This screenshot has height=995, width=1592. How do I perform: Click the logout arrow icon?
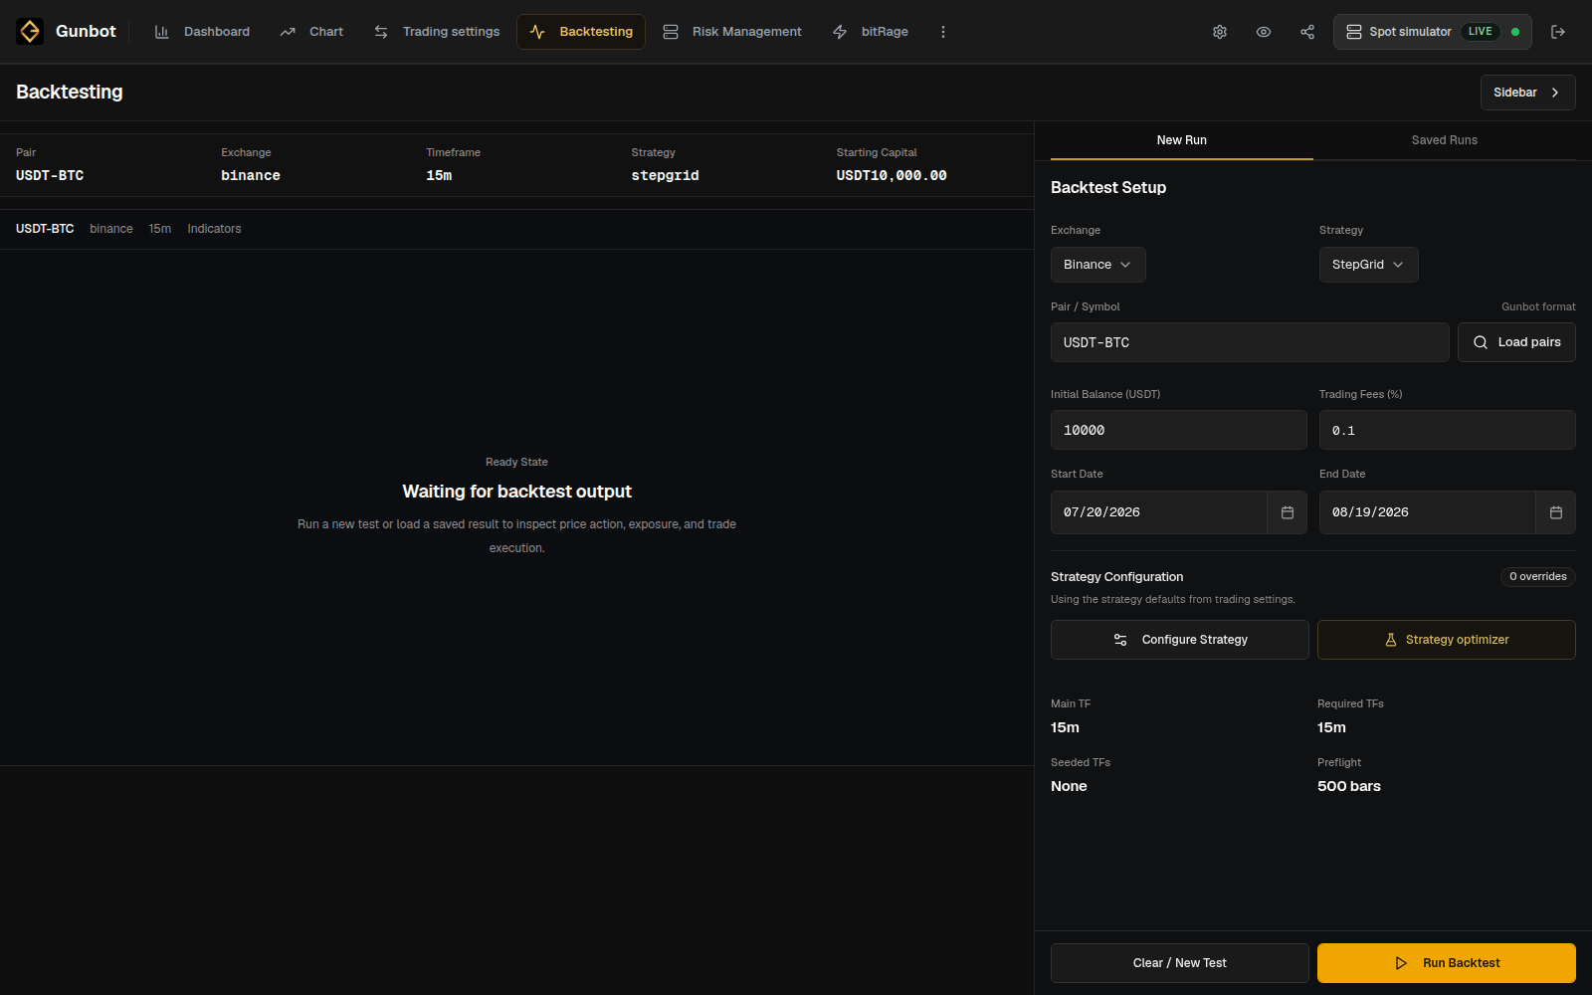(1558, 32)
